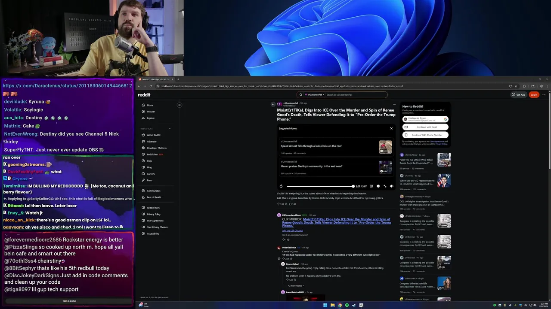
Task: Collapse Undeniable321 comment thread
Action: click(279, 259)
